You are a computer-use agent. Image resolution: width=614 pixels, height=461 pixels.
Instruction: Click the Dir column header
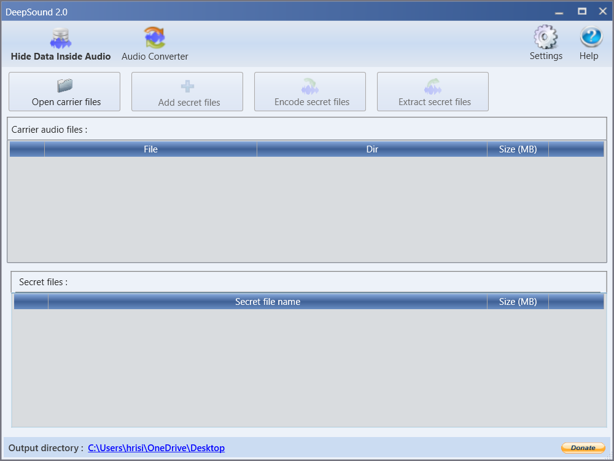pos(372,149)
